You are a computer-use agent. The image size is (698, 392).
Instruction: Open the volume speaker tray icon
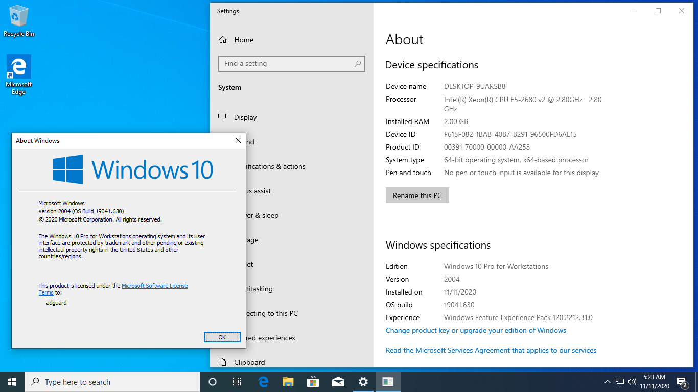632,382
